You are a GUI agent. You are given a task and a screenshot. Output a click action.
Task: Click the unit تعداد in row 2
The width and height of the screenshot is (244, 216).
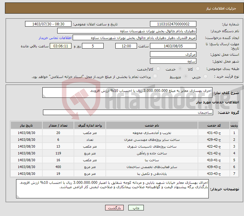click(90, 140)
